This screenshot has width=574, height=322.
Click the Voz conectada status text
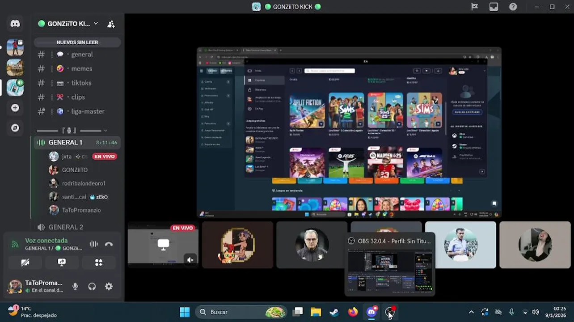tap(46, 241)
